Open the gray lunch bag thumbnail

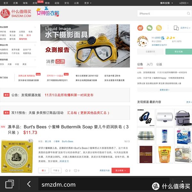(183, 117)
